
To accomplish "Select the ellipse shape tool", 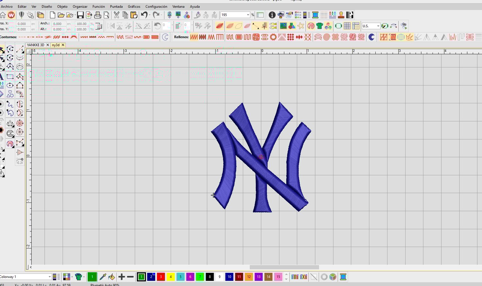I will pos(10,85).
